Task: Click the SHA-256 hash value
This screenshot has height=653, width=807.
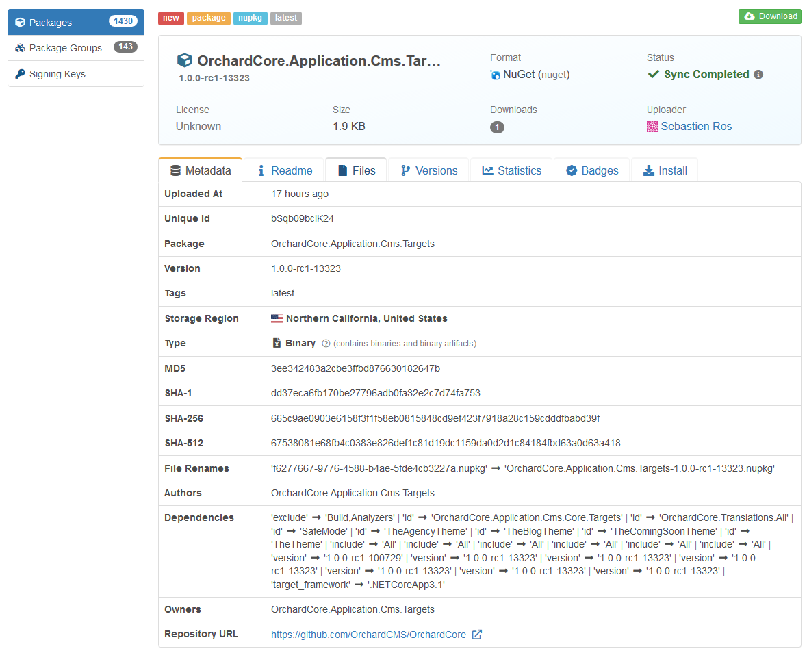Action: pos(435,418)
